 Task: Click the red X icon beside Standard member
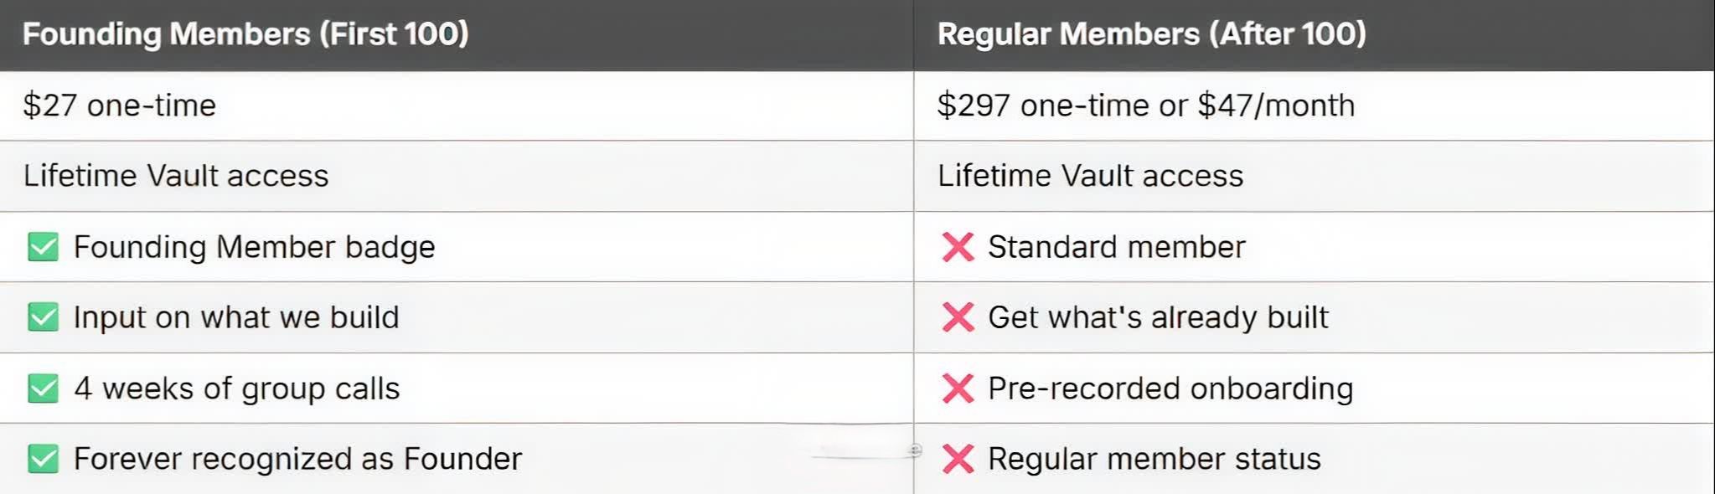tap(958, 247)
